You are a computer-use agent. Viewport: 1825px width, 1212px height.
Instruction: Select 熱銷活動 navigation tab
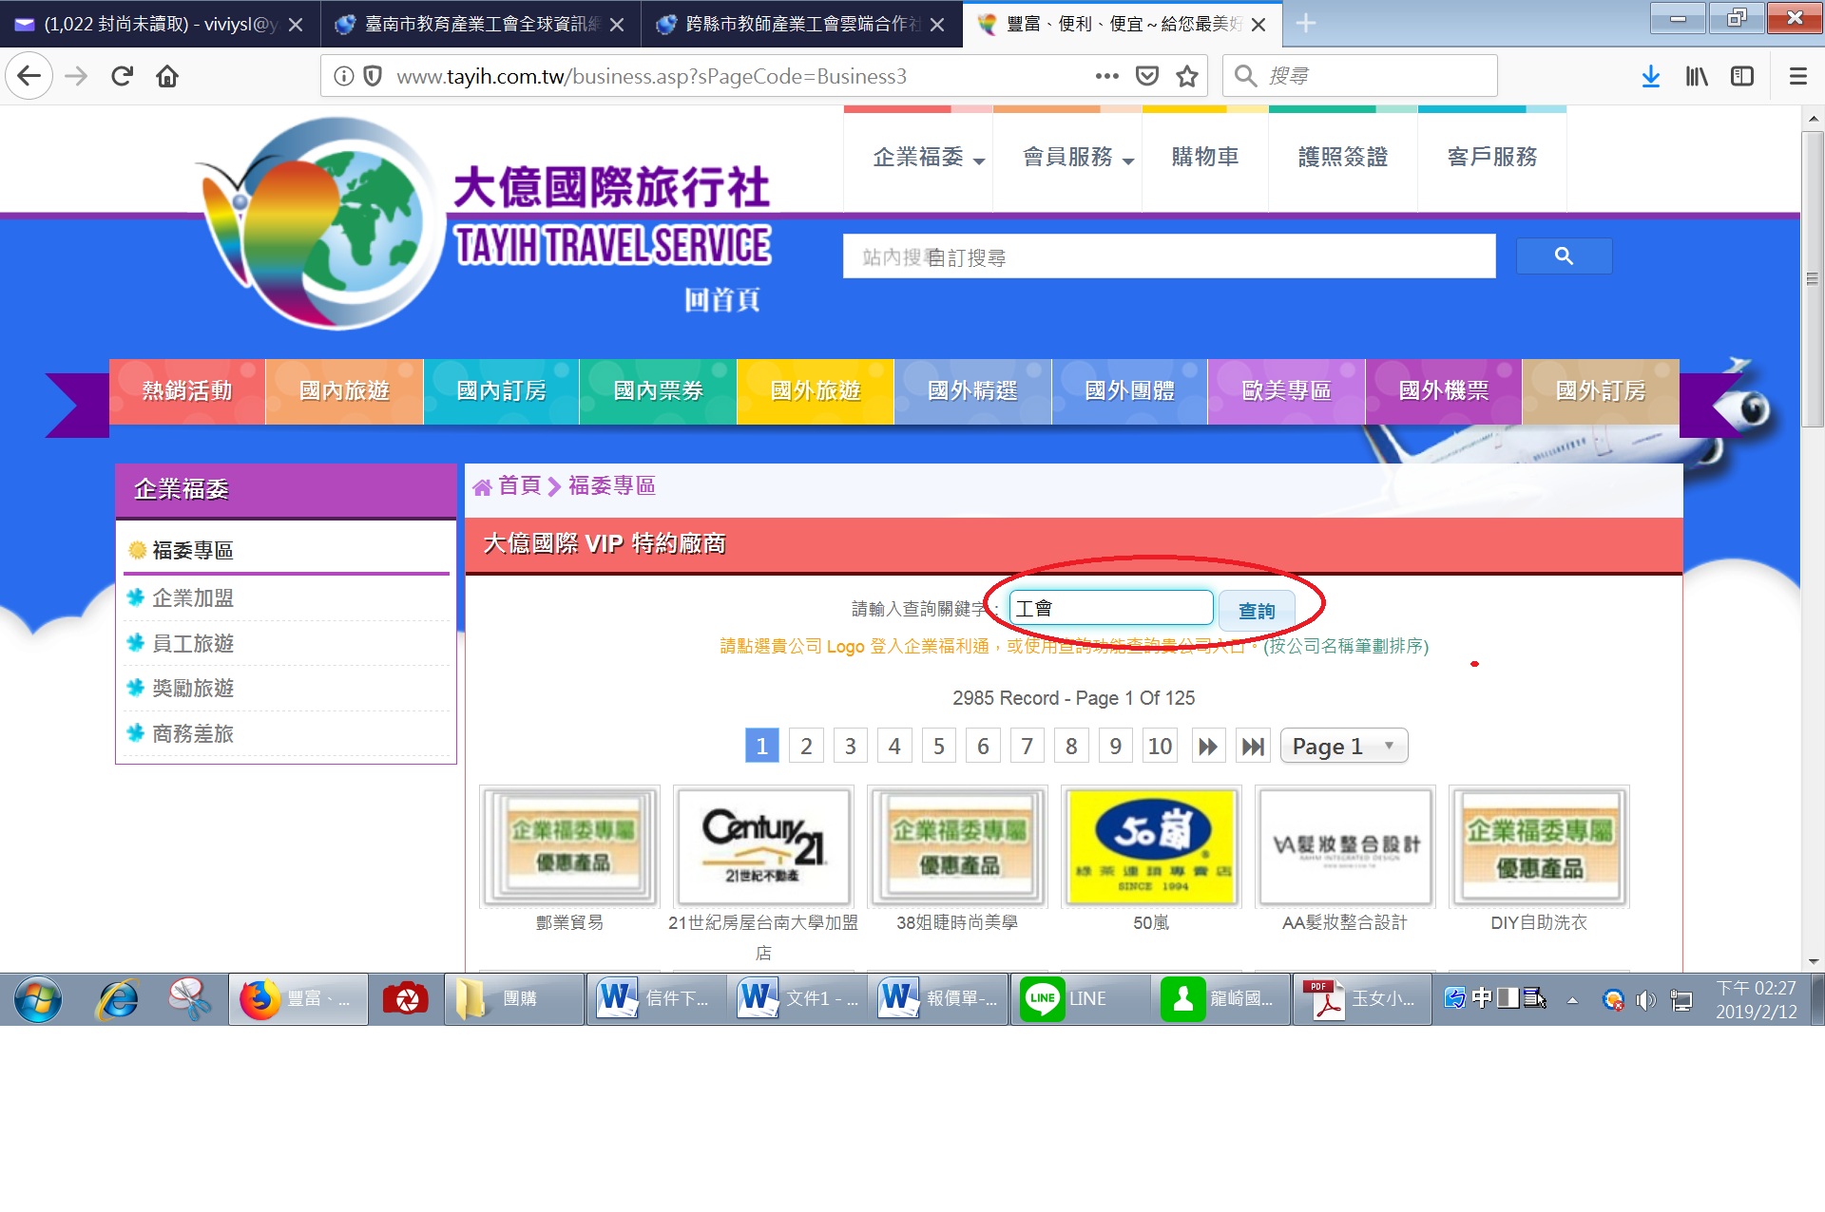[187, 391]
